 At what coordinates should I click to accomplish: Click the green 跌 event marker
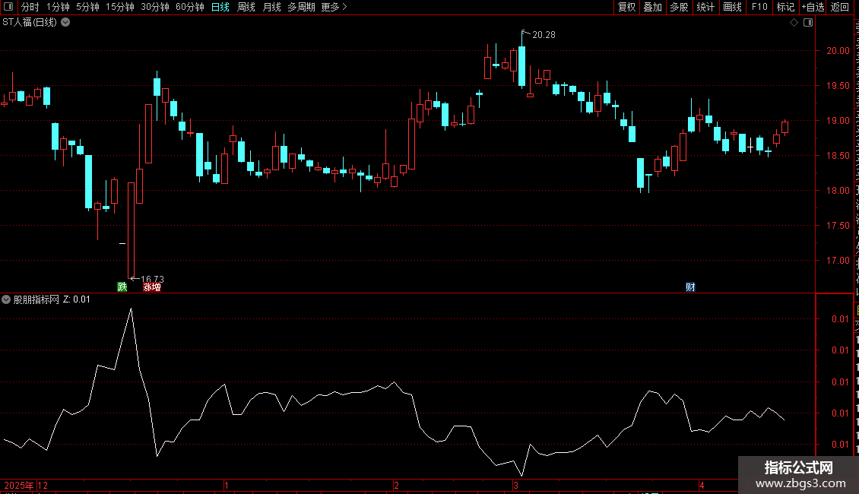pos(122,287)
